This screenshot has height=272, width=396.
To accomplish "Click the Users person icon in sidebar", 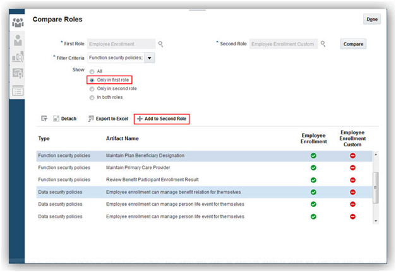I will (18, 40).
